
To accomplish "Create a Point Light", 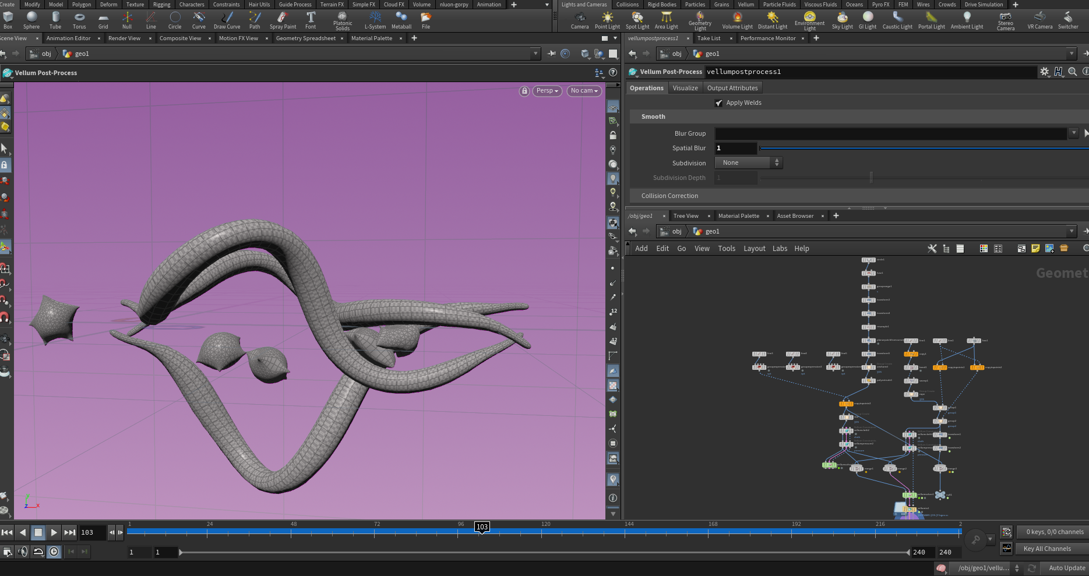I will tap(607, 20).
